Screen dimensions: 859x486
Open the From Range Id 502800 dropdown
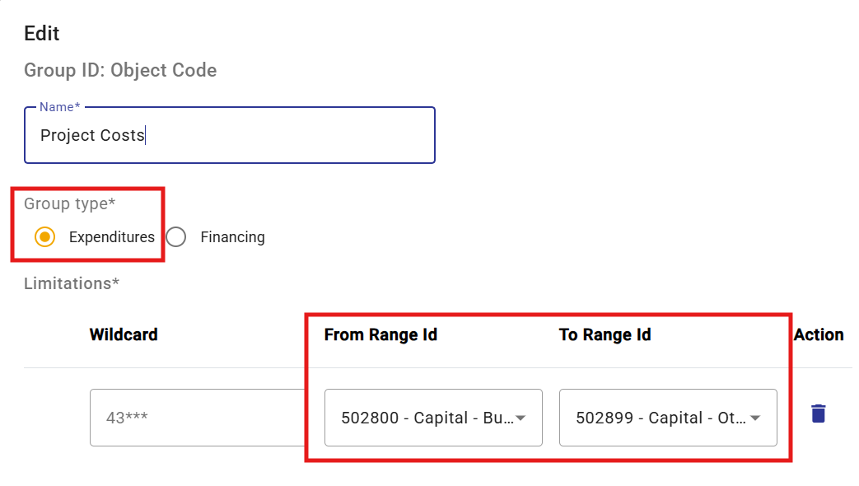tap(433, 418)
